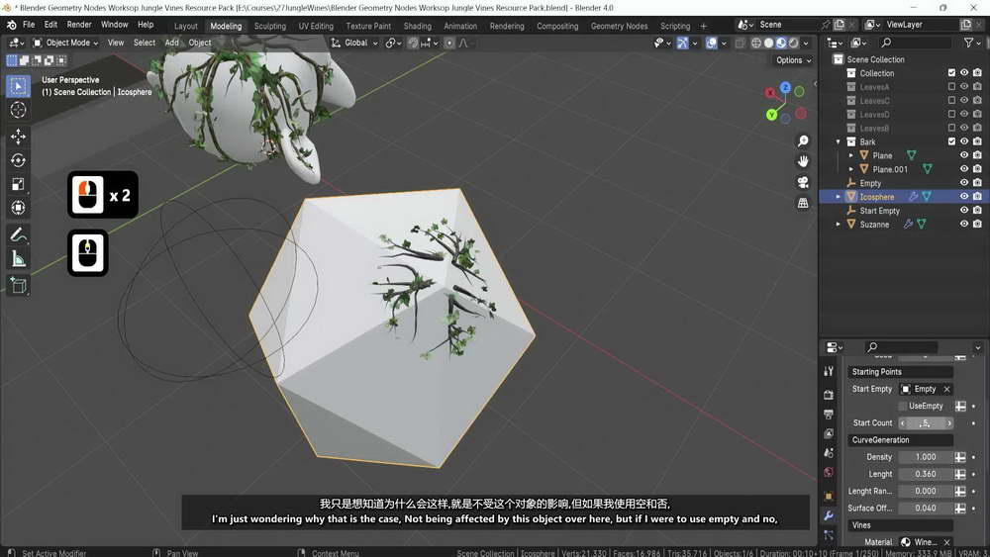Image resolution: width=990 pixels, height=557 pixels.
Task: Activate the Cursor tool
Action: point(18,110)
